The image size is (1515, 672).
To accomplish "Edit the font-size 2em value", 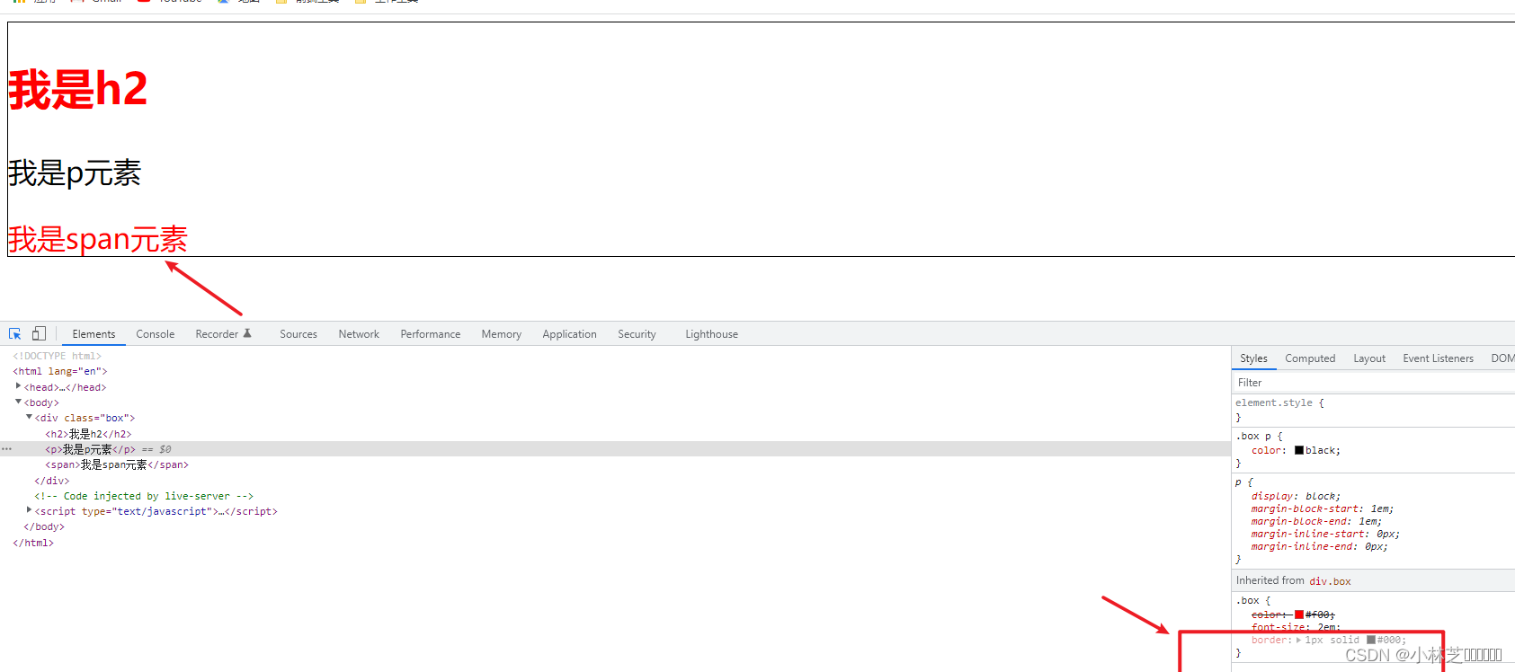I will click(x=1328, y=628).
